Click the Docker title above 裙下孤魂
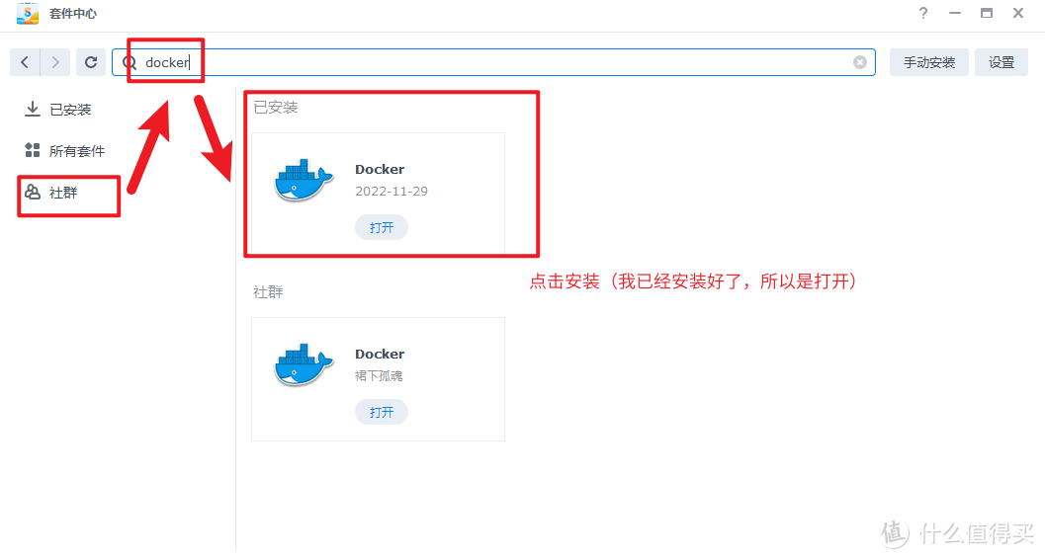 (380, 354)
